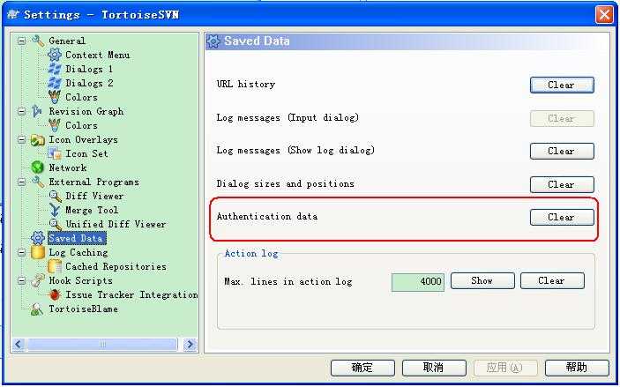Collapse the External Programs node

click(x=22, y=182)
